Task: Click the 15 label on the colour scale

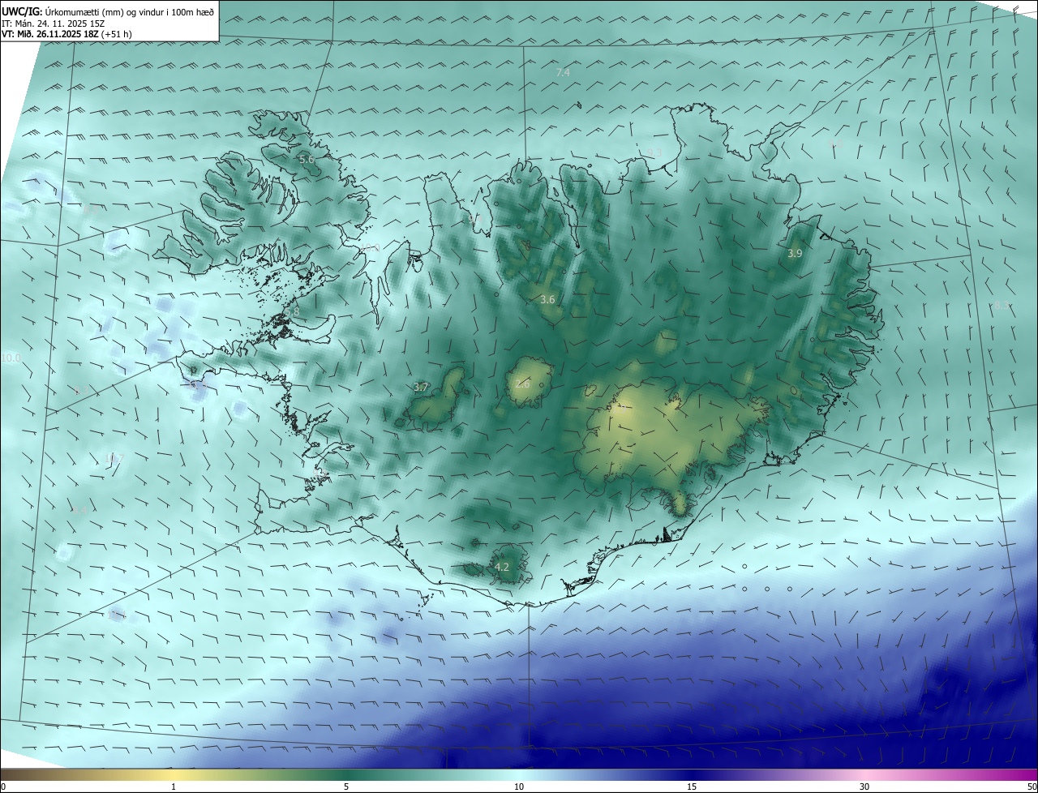Action: pyautogui.click(x=692, y=787)
